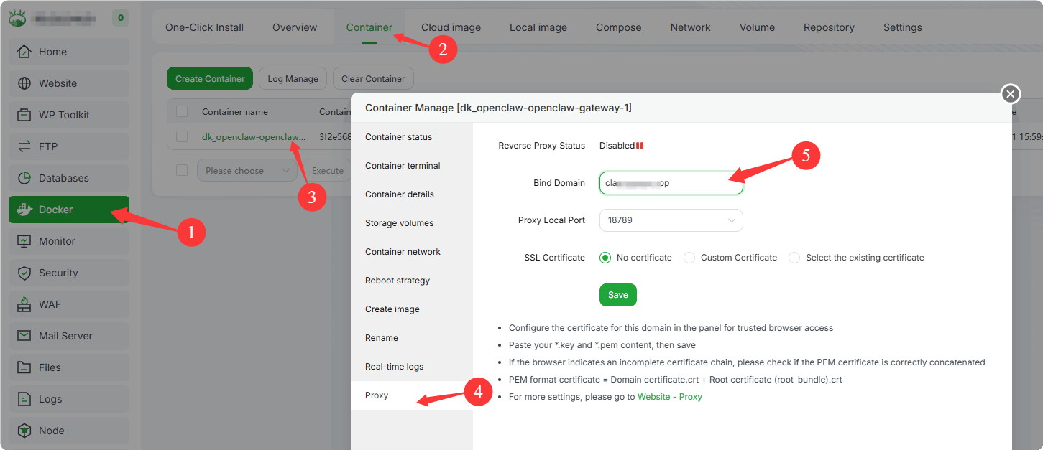Open Container details in dialog menu
The image size is (1043, 450).
coord(412,194)
